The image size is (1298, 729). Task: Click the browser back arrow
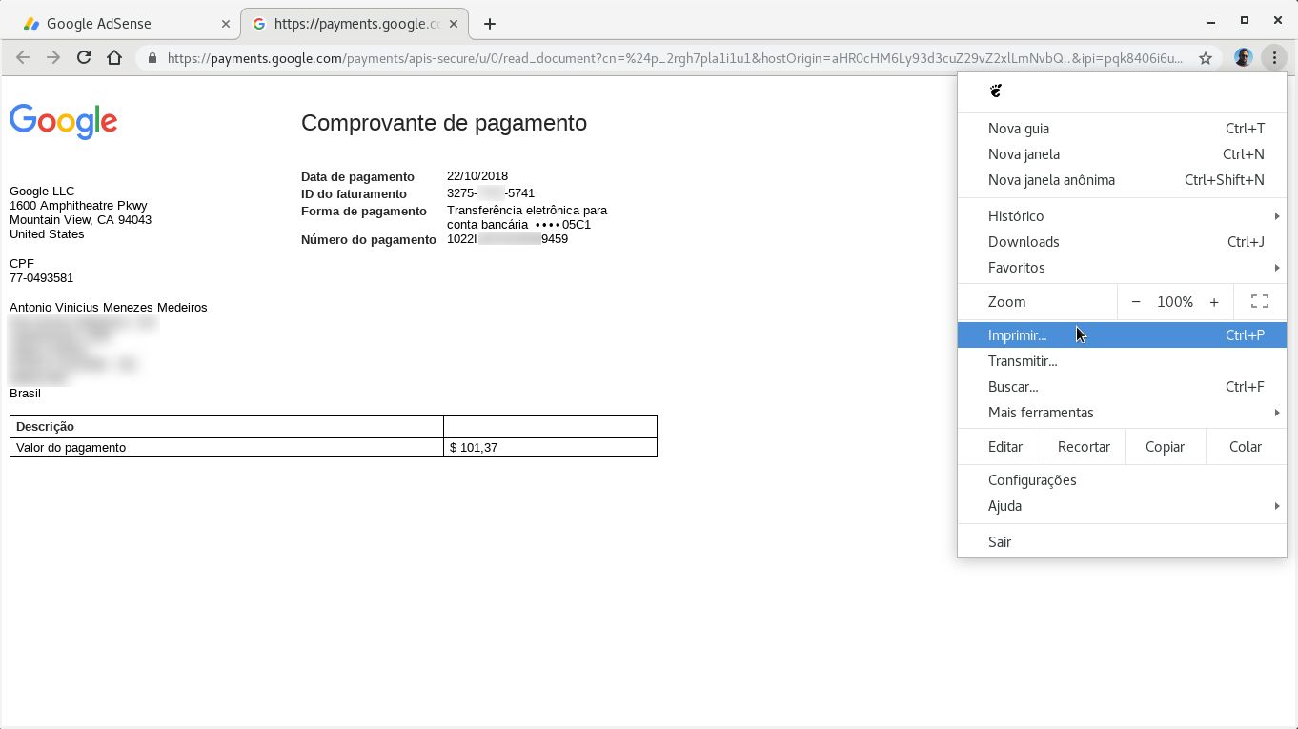tap(23, 58)
